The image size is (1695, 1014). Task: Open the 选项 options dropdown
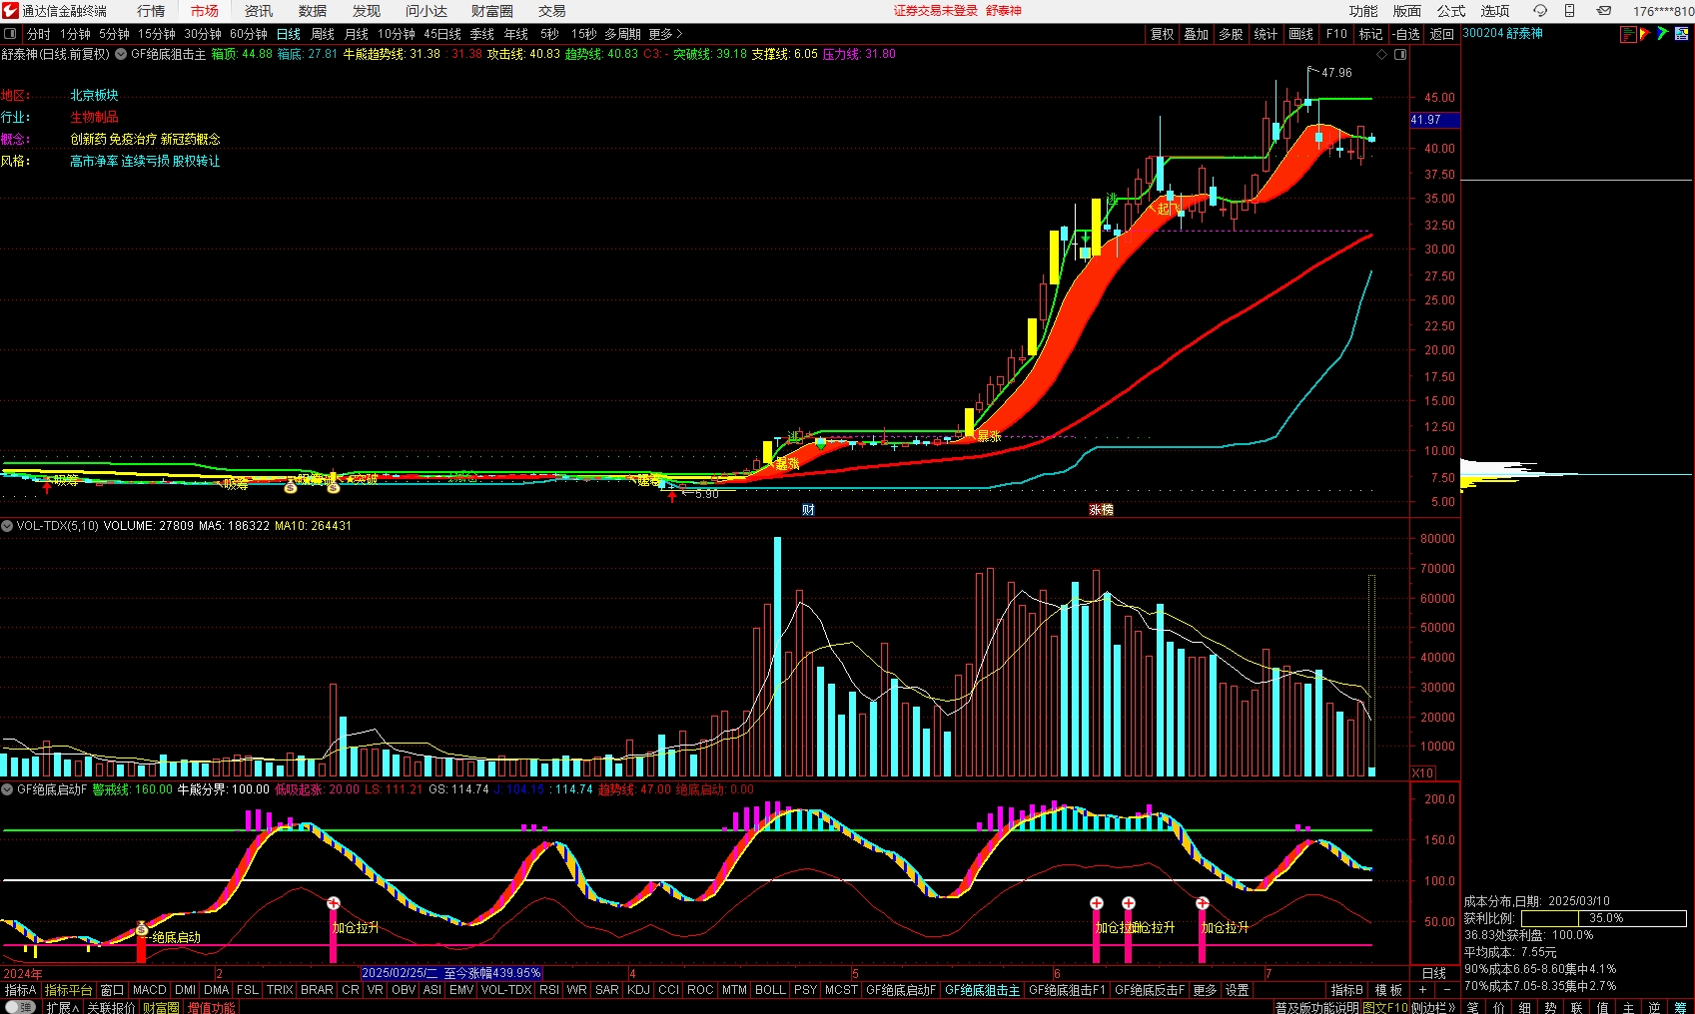point(1494,11)
